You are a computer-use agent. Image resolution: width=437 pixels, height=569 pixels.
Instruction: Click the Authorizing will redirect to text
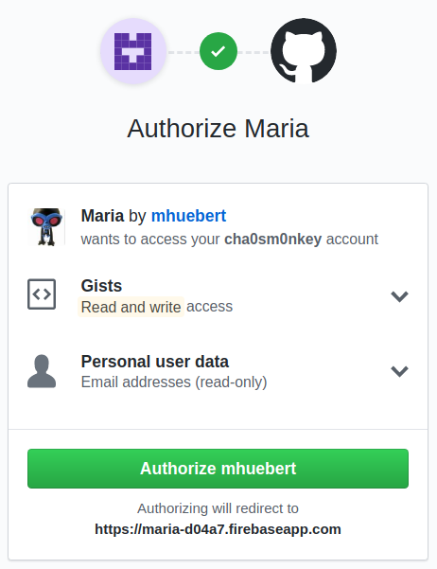(218, 508)
